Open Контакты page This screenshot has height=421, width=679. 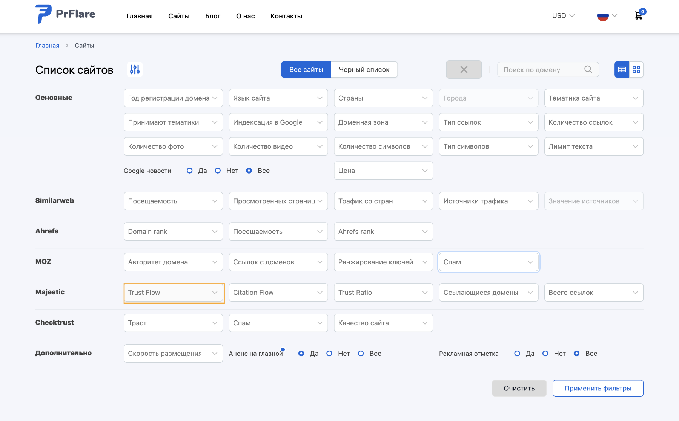[x=286, y=16]
